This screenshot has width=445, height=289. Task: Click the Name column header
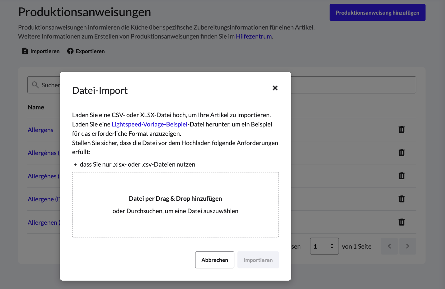(36, 107)
